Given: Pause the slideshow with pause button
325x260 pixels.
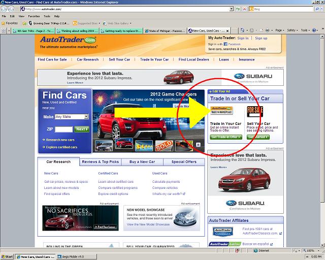Looking at the screenshot, I should pos(198,145).
